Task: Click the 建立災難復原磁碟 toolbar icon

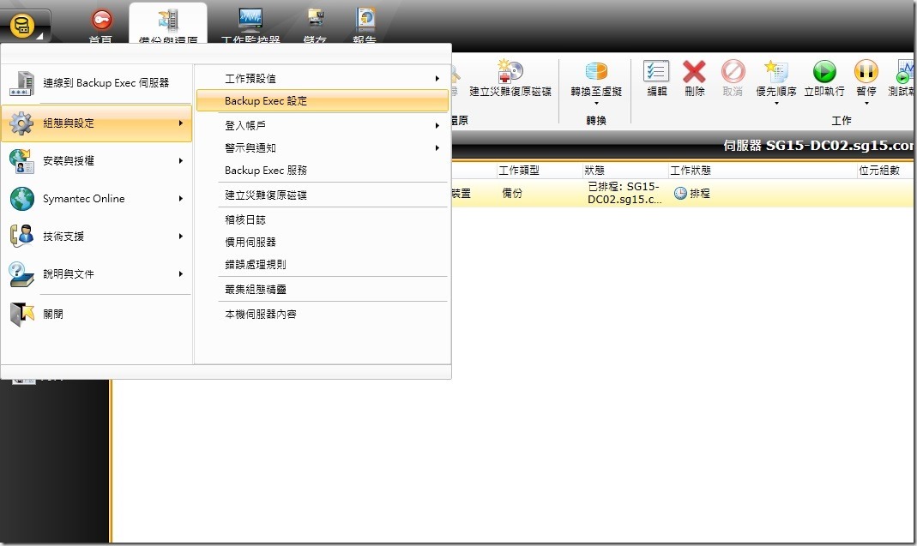Action: coord(510,71)
